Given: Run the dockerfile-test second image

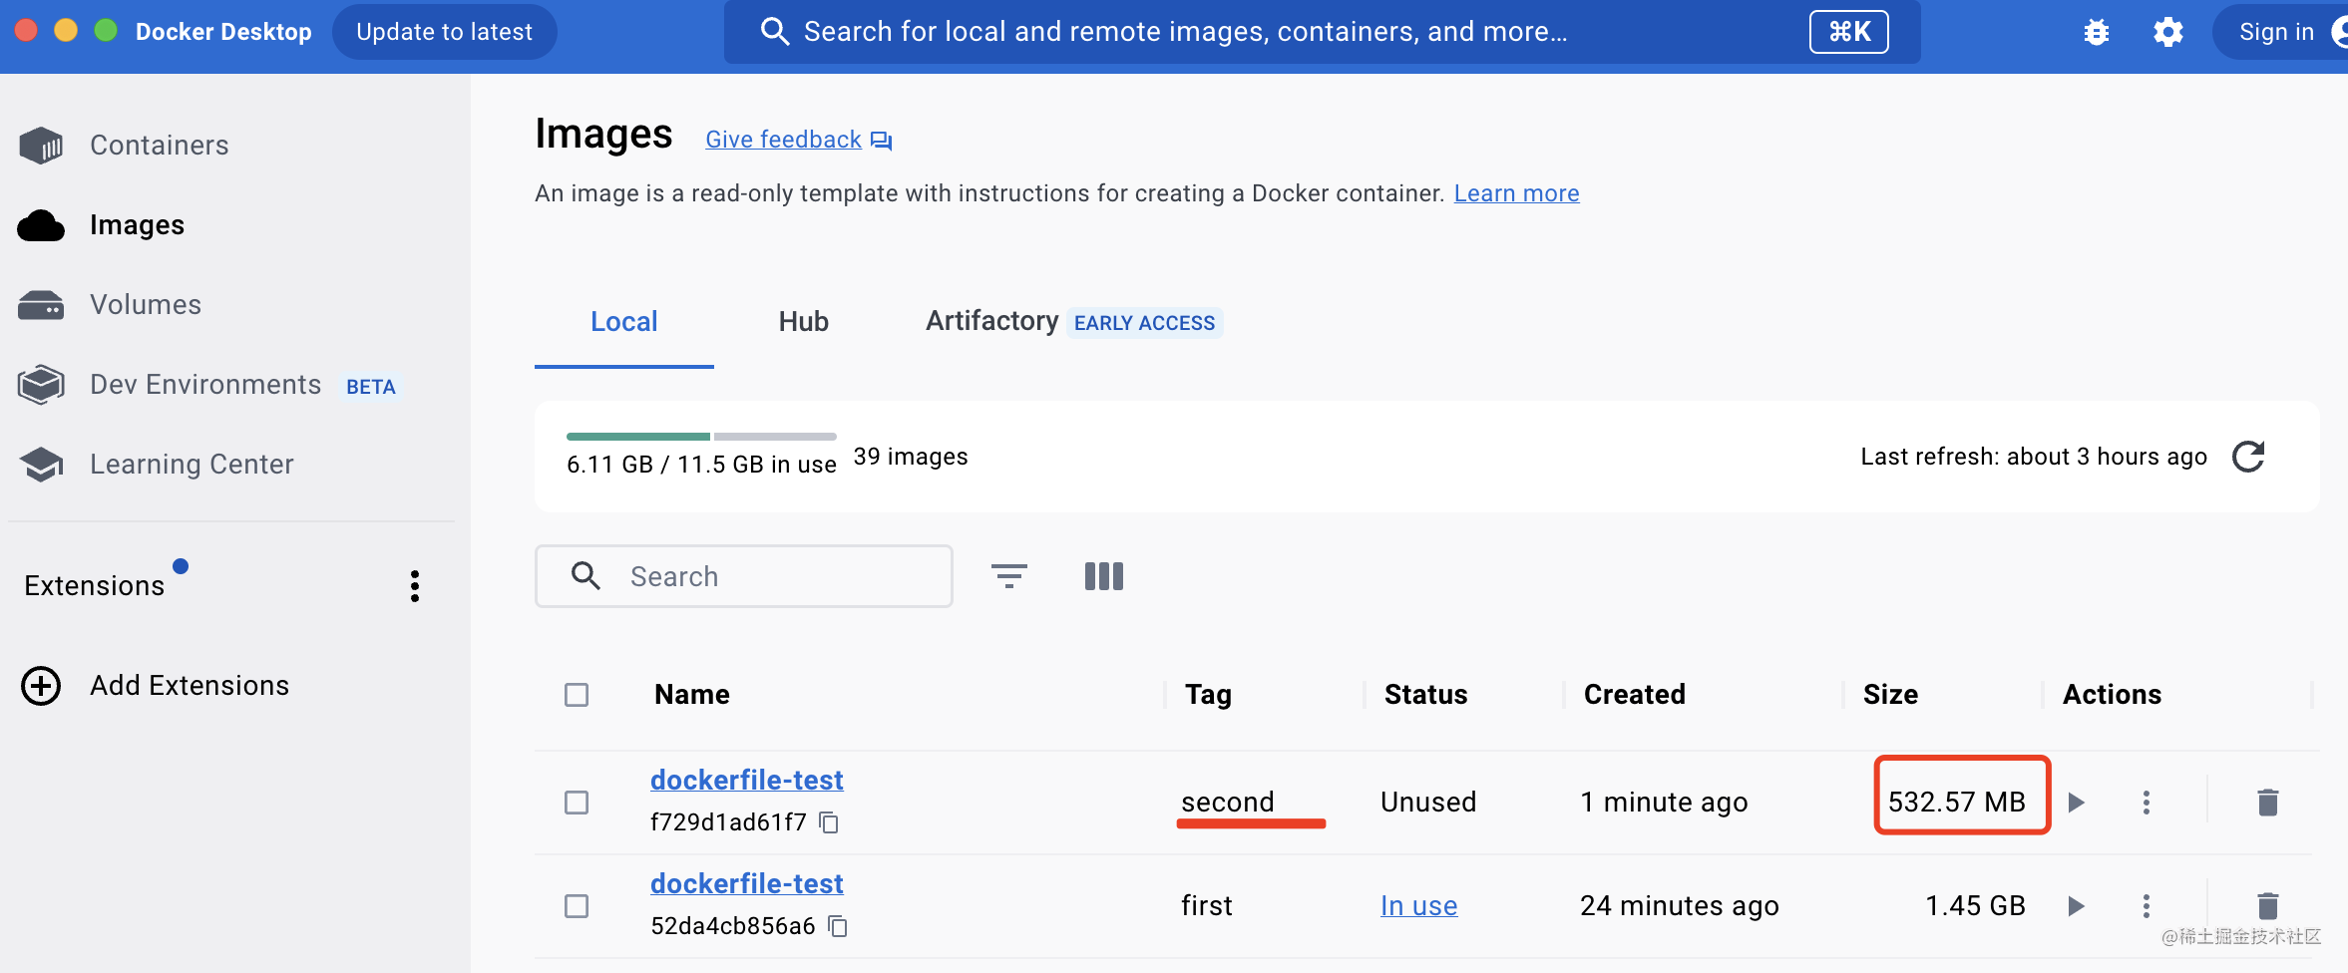Looking at the screenshot, I should (2077, 803).
